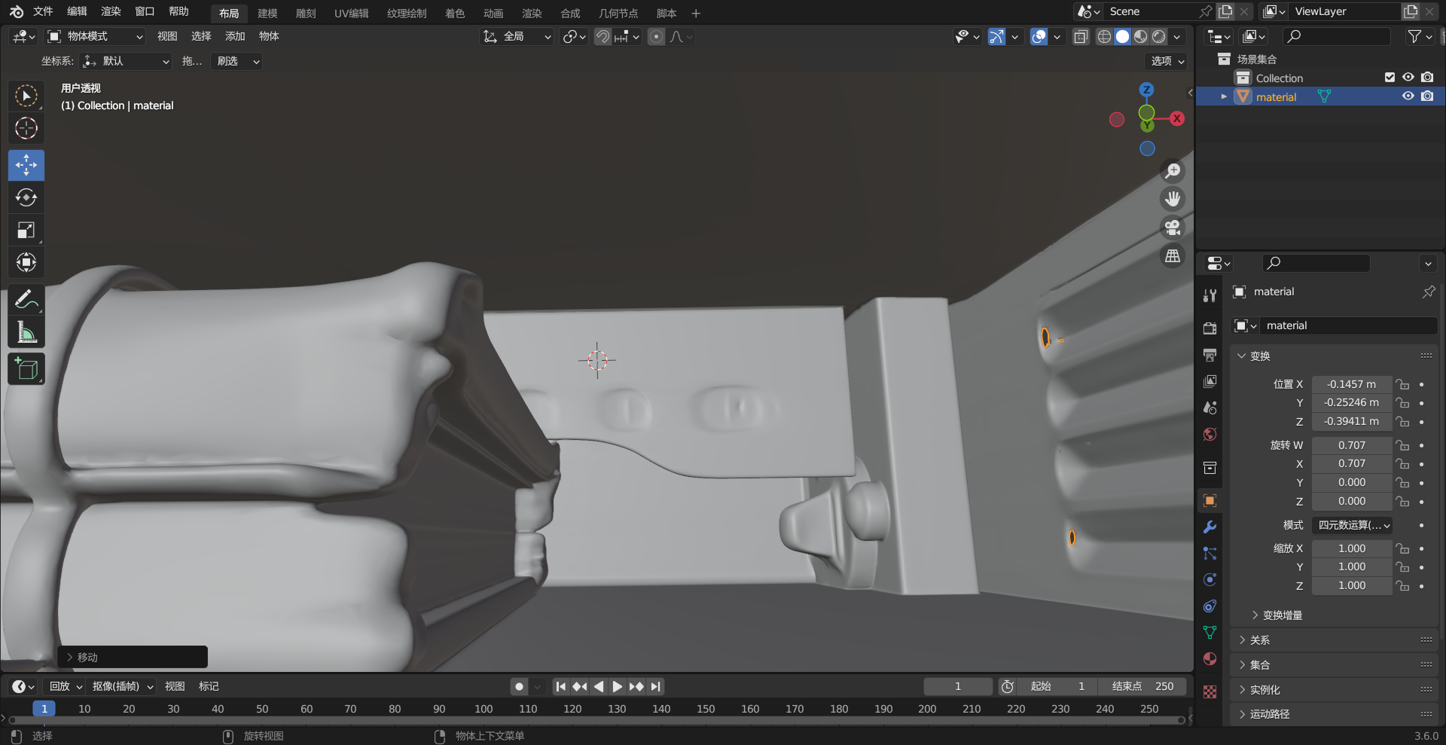Screen dimensions: 1446x745
Task: Uncheck the Collection exclude checkbox
Action: point(1390,78)
